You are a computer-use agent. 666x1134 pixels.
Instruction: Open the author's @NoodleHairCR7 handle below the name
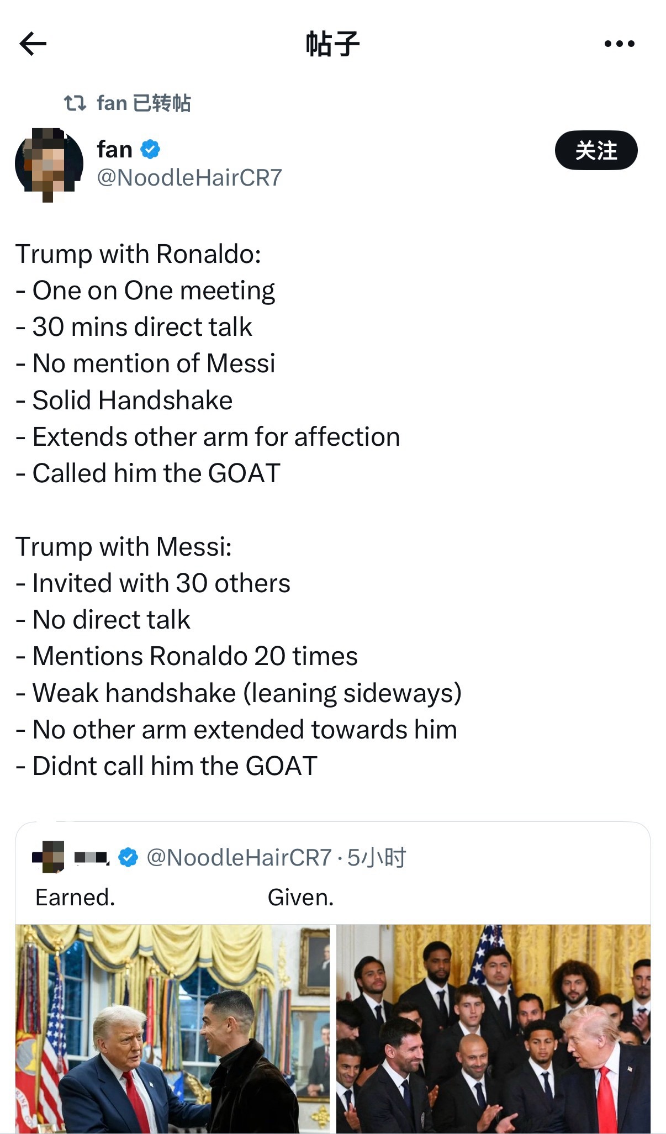[189, 178]
